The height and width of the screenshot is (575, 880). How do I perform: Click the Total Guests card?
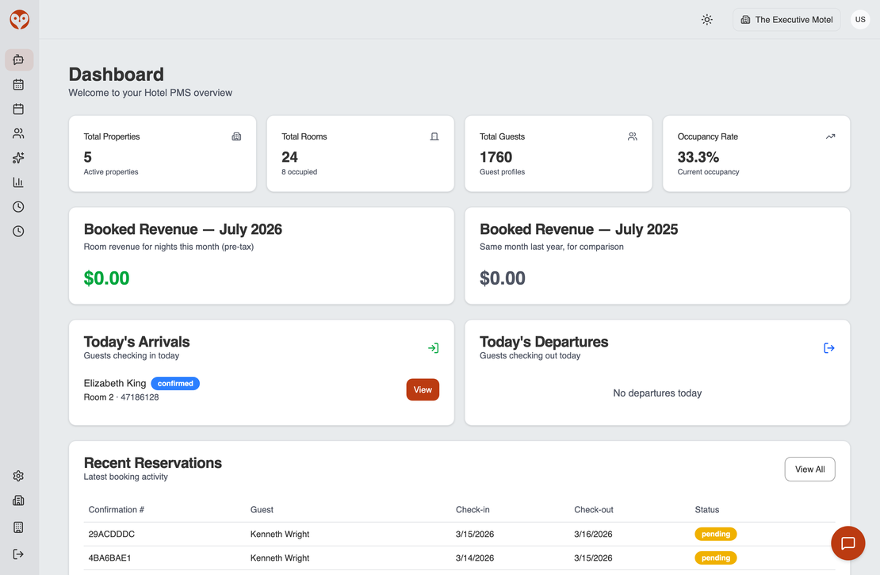pyautogui.click(x=558, y=154)
